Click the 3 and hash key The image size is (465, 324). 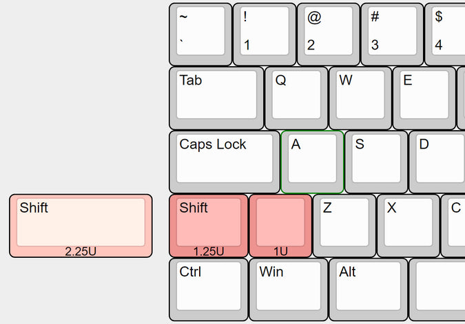(x=392, y=34)
